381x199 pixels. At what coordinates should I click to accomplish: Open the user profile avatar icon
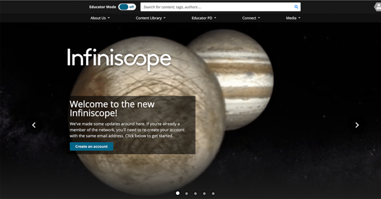[378, 6]
